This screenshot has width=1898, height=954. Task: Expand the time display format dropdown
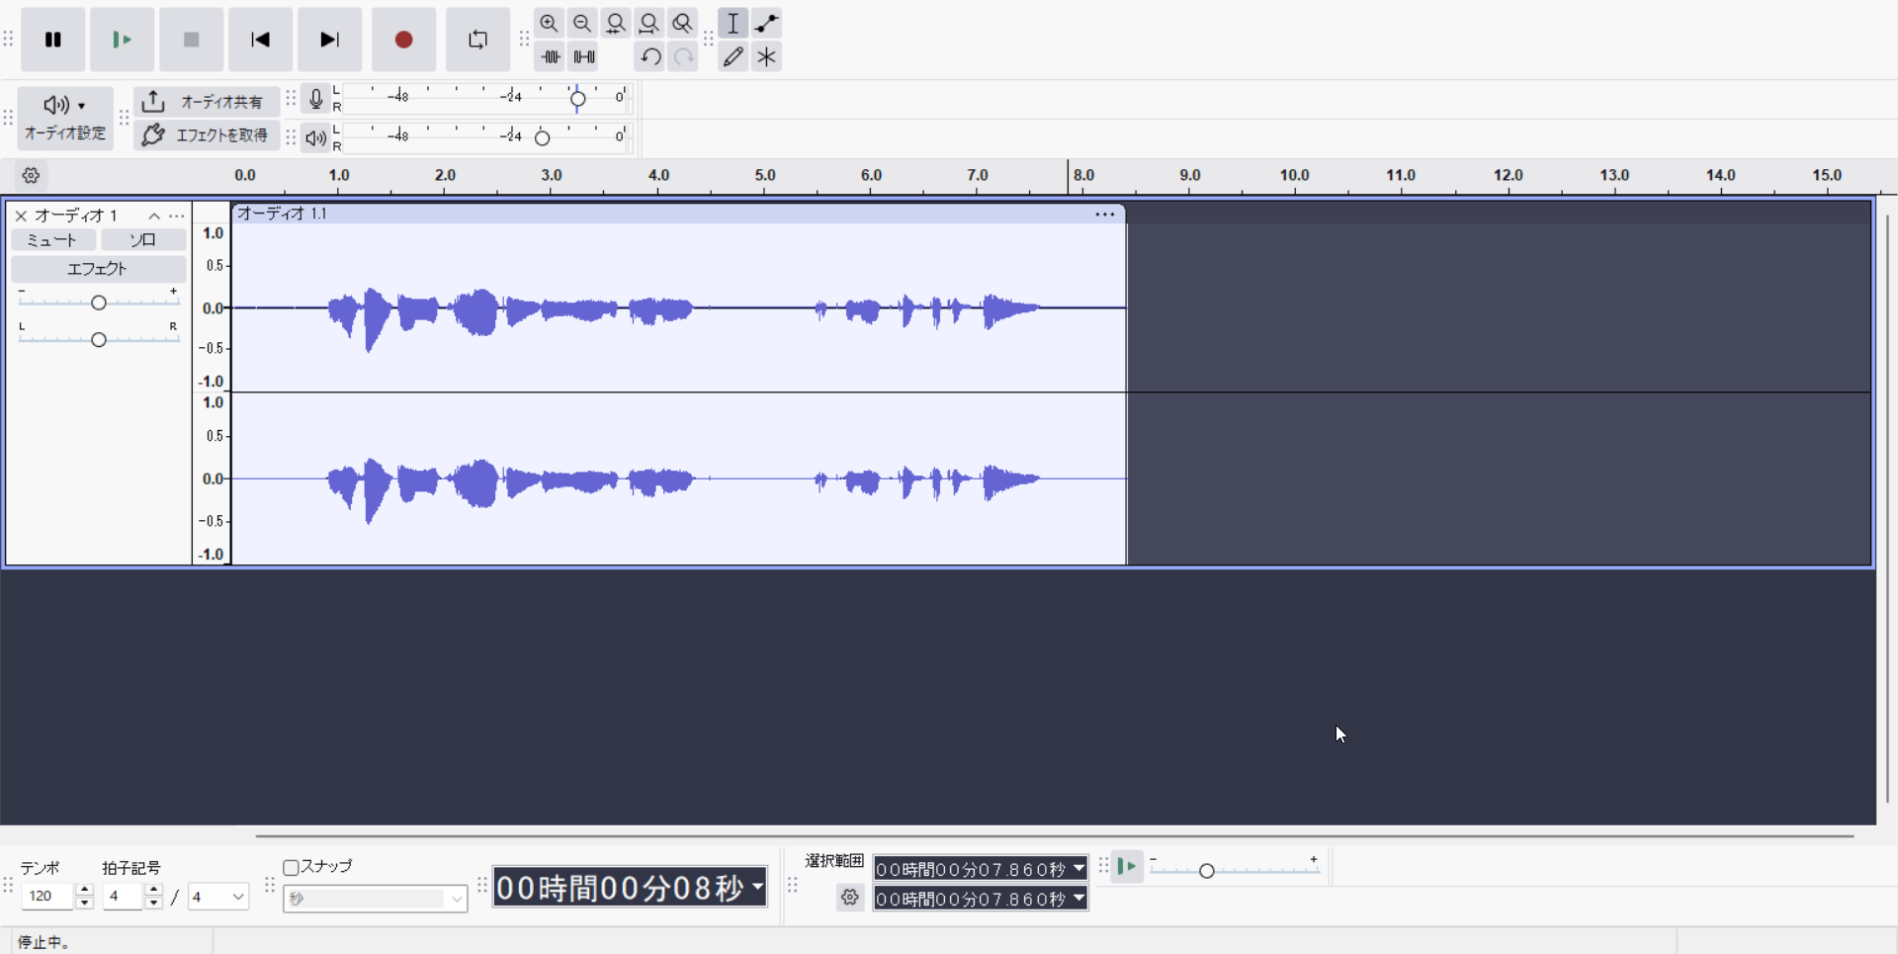point(758,887)
